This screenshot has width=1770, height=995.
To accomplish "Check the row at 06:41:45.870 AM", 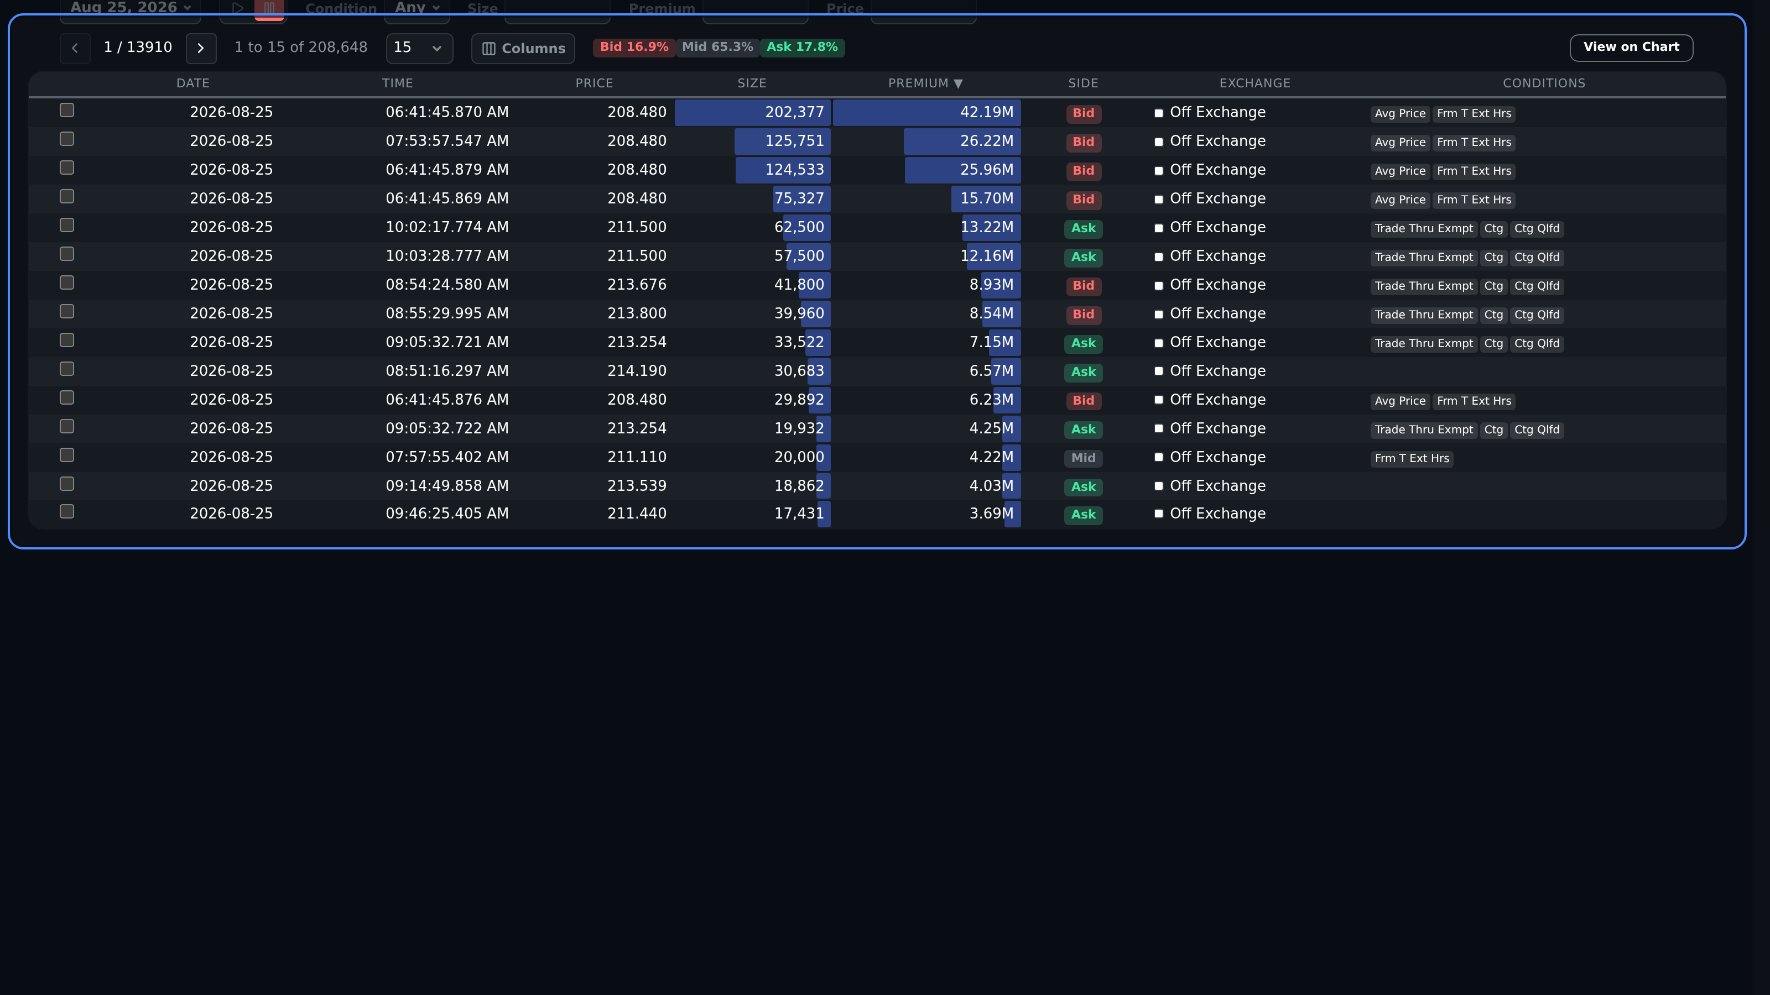I will pos(66,110).
